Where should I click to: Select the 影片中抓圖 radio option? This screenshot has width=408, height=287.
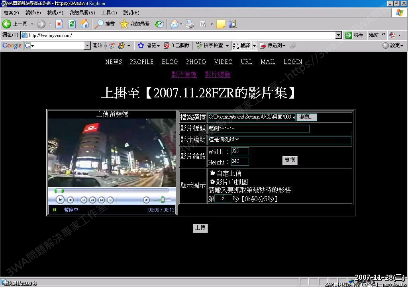tap(212, 182)
